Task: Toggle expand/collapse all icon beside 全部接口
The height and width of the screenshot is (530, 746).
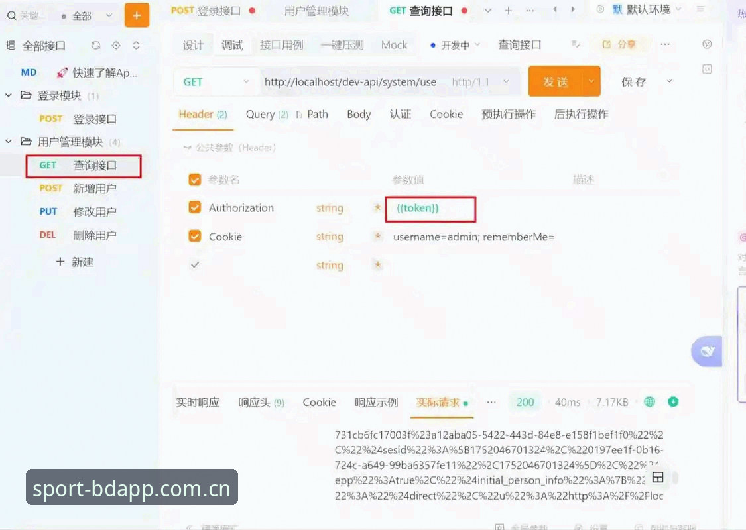Action: point(136,46)
